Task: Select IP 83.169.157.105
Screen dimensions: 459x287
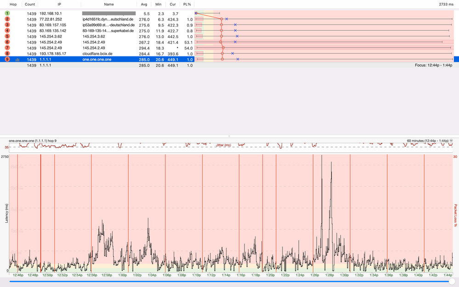Action: pos(53,25)
